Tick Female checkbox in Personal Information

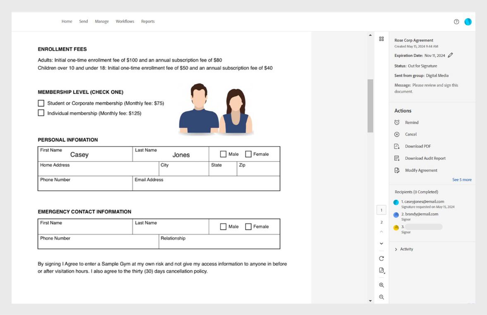[248, 154]
